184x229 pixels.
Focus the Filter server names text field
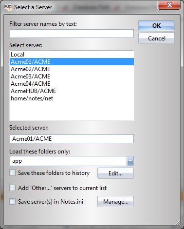(72, 34)
